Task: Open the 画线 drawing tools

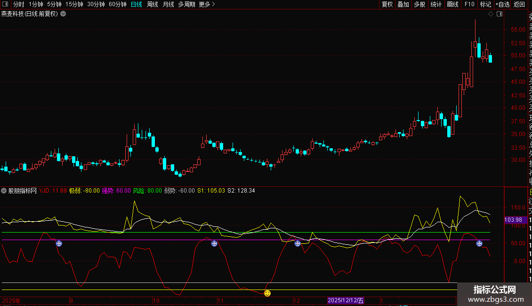Action: 452,4
